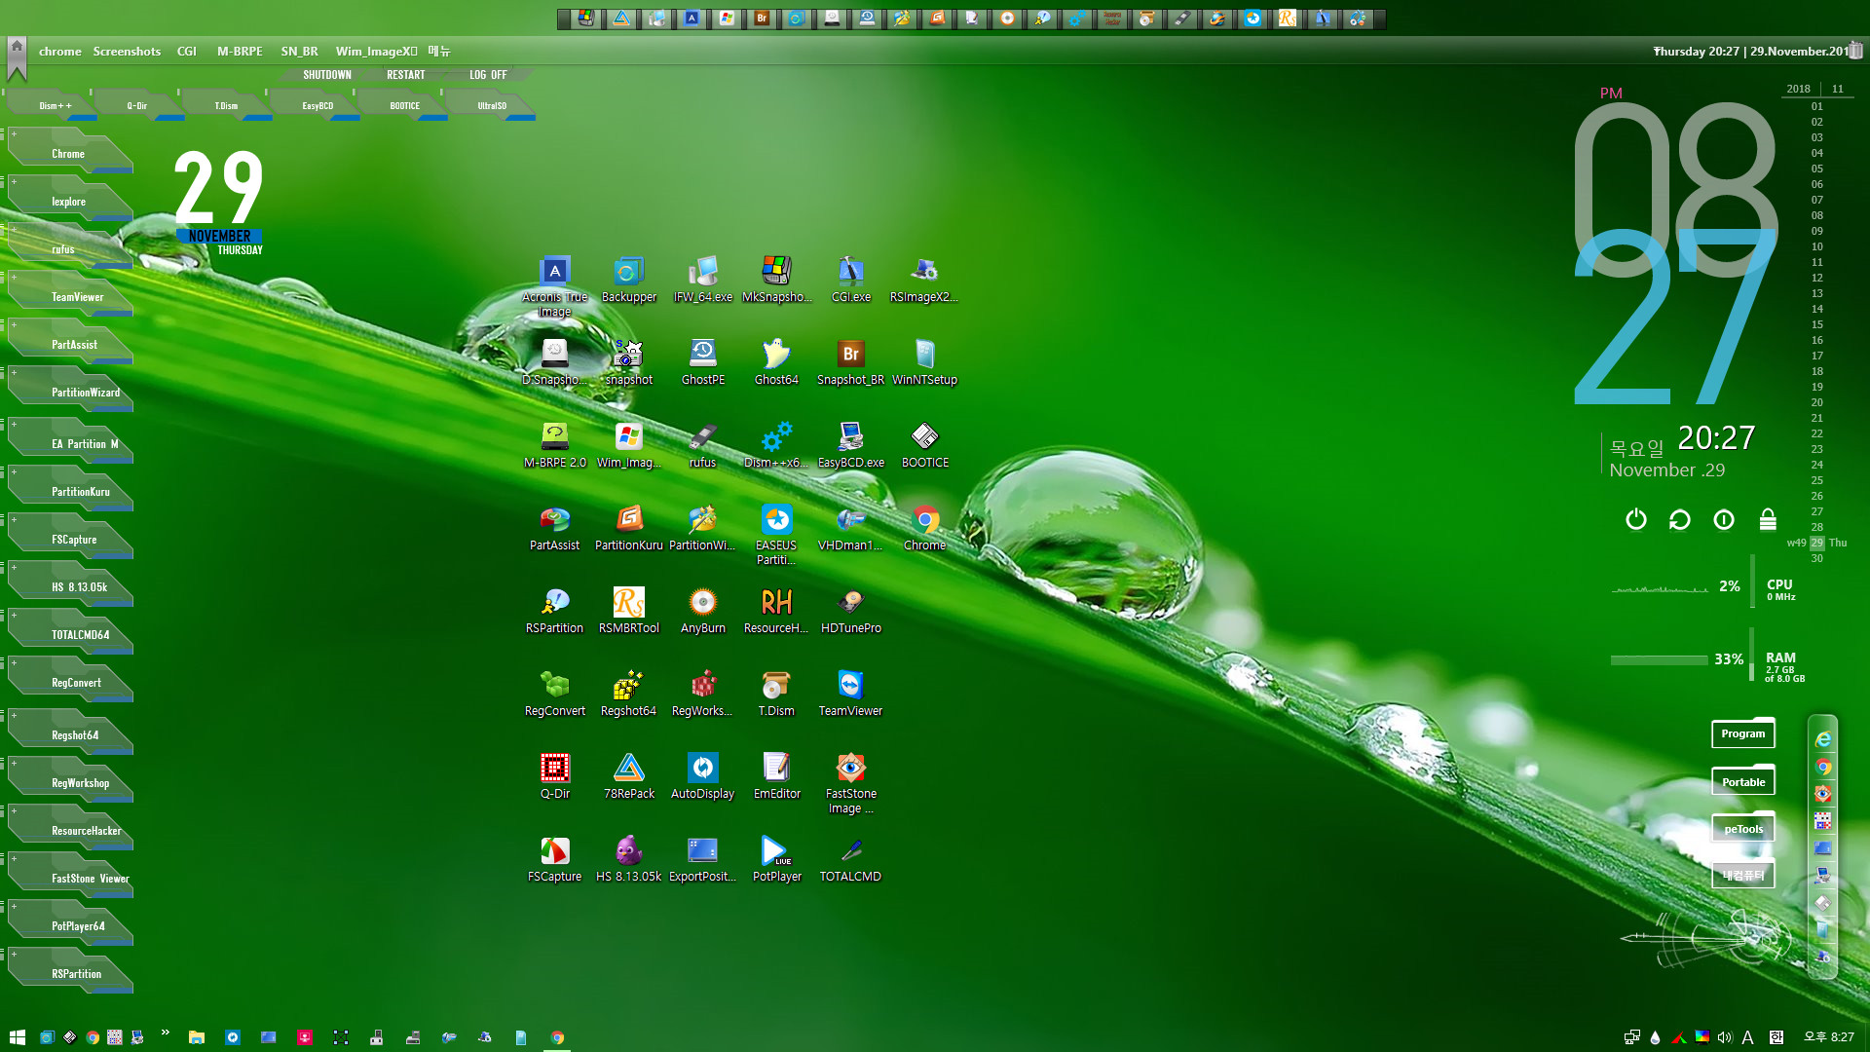
Task: Open 메뉴 menu in top bar
Action: coord(438,51)
